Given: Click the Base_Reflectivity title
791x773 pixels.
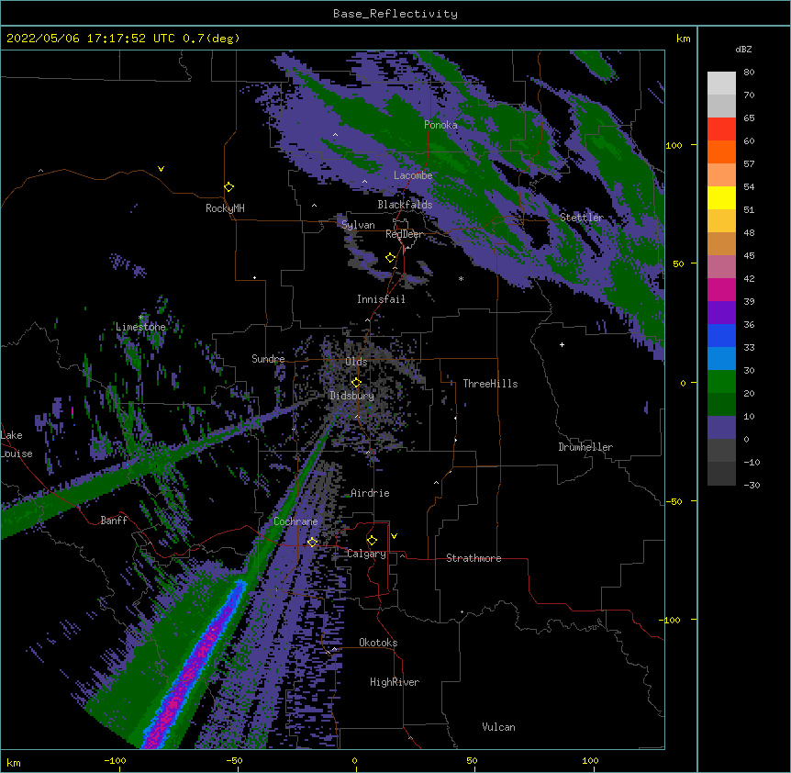Looking at the screenshot, I should (395, 14).
